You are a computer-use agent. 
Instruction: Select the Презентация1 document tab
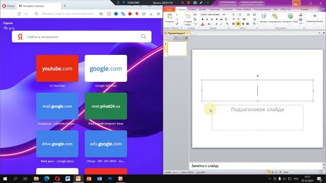click(176, 33)
